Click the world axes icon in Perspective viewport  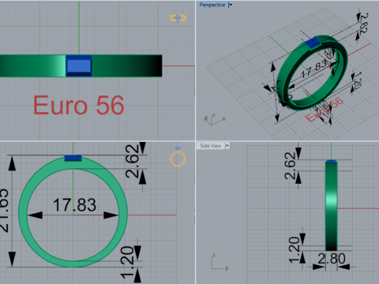point(215,119)
